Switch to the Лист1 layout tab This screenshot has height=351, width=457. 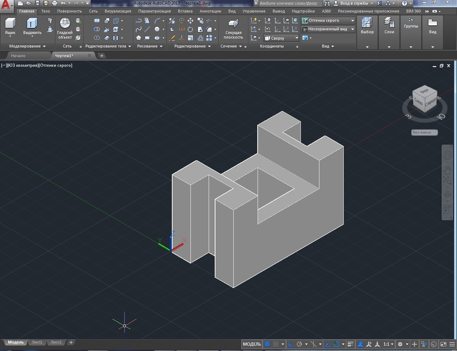[37, 342]
